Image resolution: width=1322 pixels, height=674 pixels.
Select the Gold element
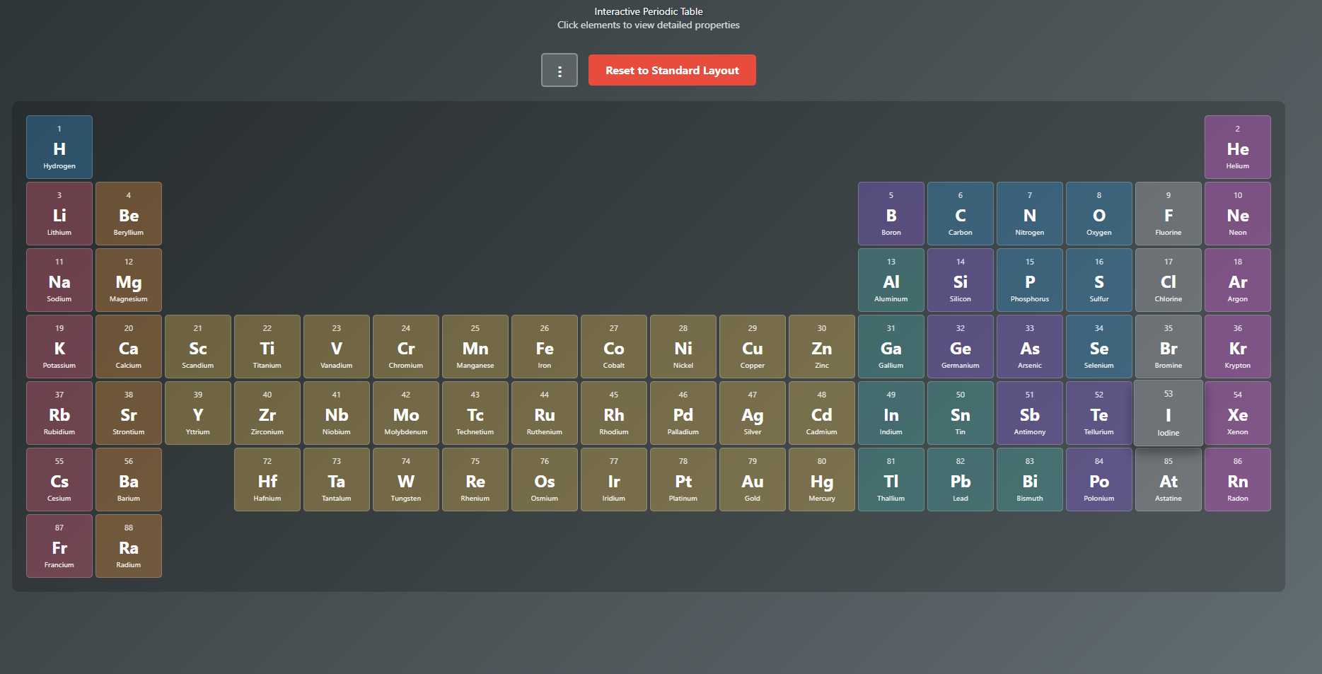(x=753, y=480)
